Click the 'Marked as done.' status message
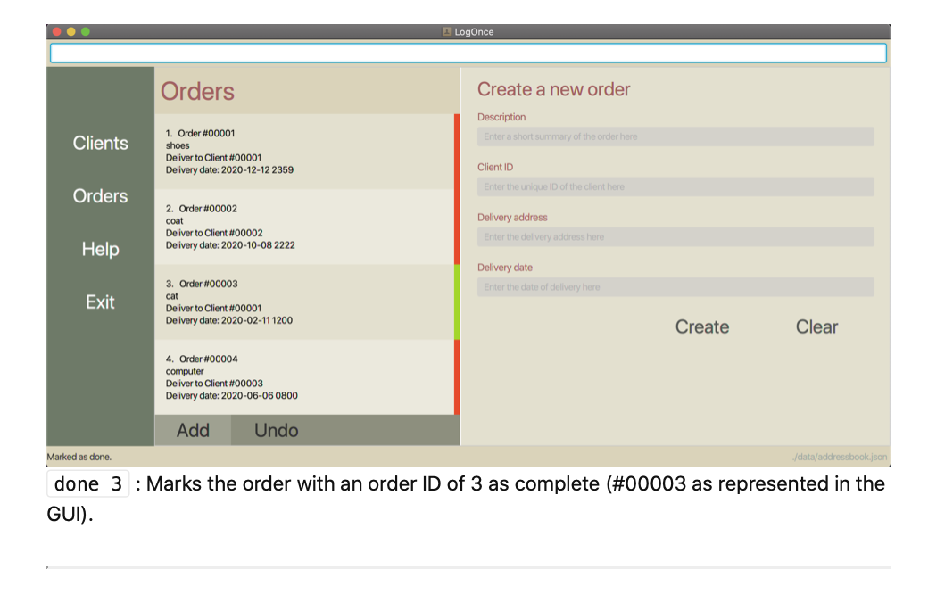This screenshot has width=928, height=603. pyautogui.click(x=79, y=457)
